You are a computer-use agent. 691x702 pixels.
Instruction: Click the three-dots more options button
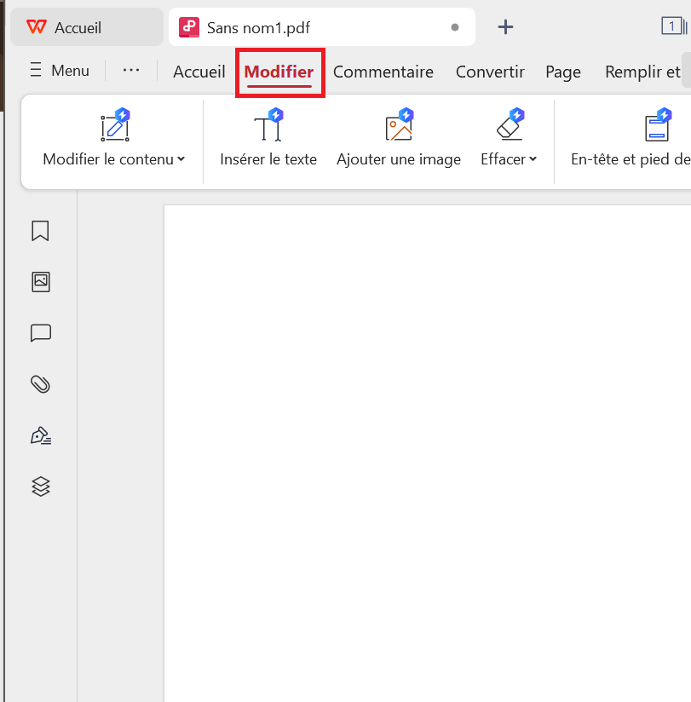[x=130, y=71]
